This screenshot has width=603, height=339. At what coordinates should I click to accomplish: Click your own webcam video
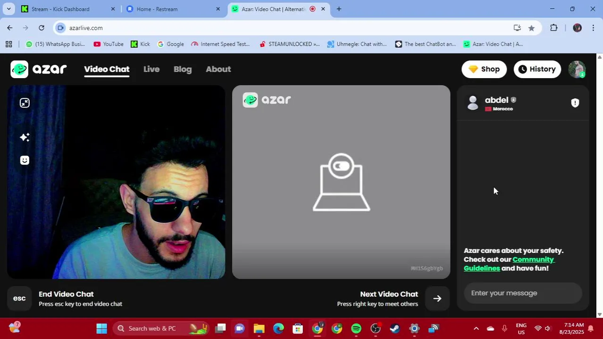116,182
